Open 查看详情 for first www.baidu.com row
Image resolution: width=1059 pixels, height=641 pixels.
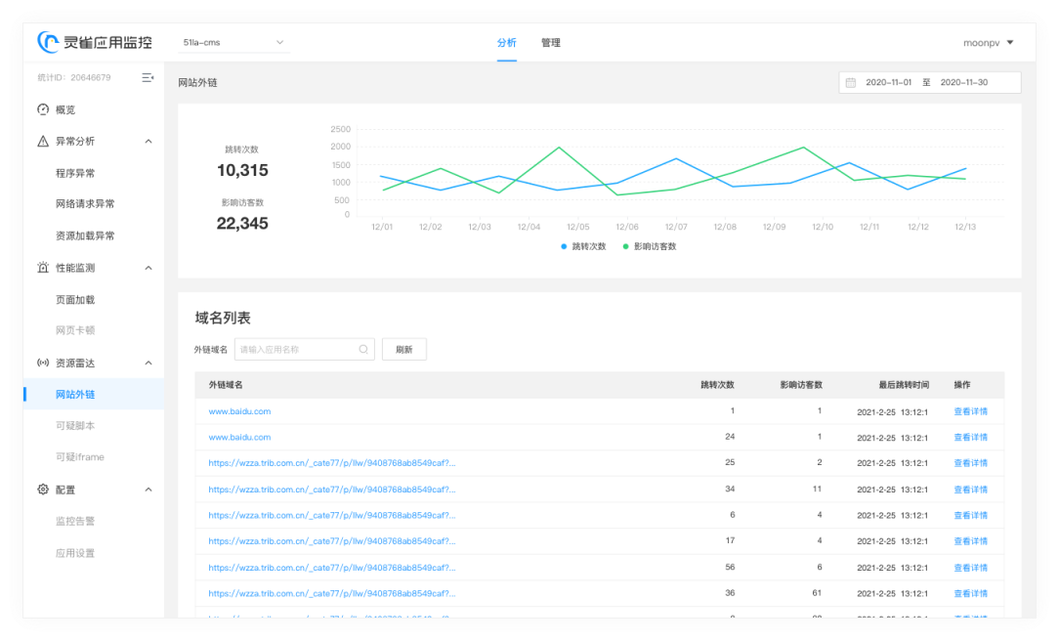[x=970, y=411]
